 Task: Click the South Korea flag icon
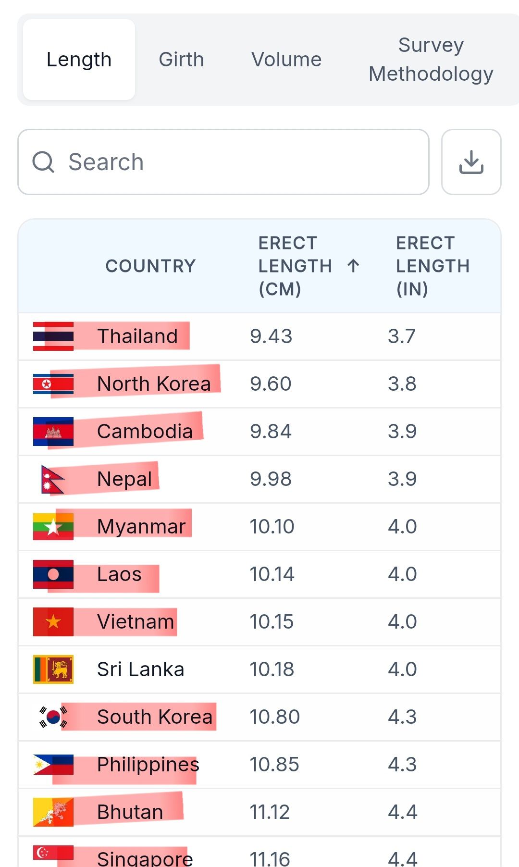tap(53, 717)
